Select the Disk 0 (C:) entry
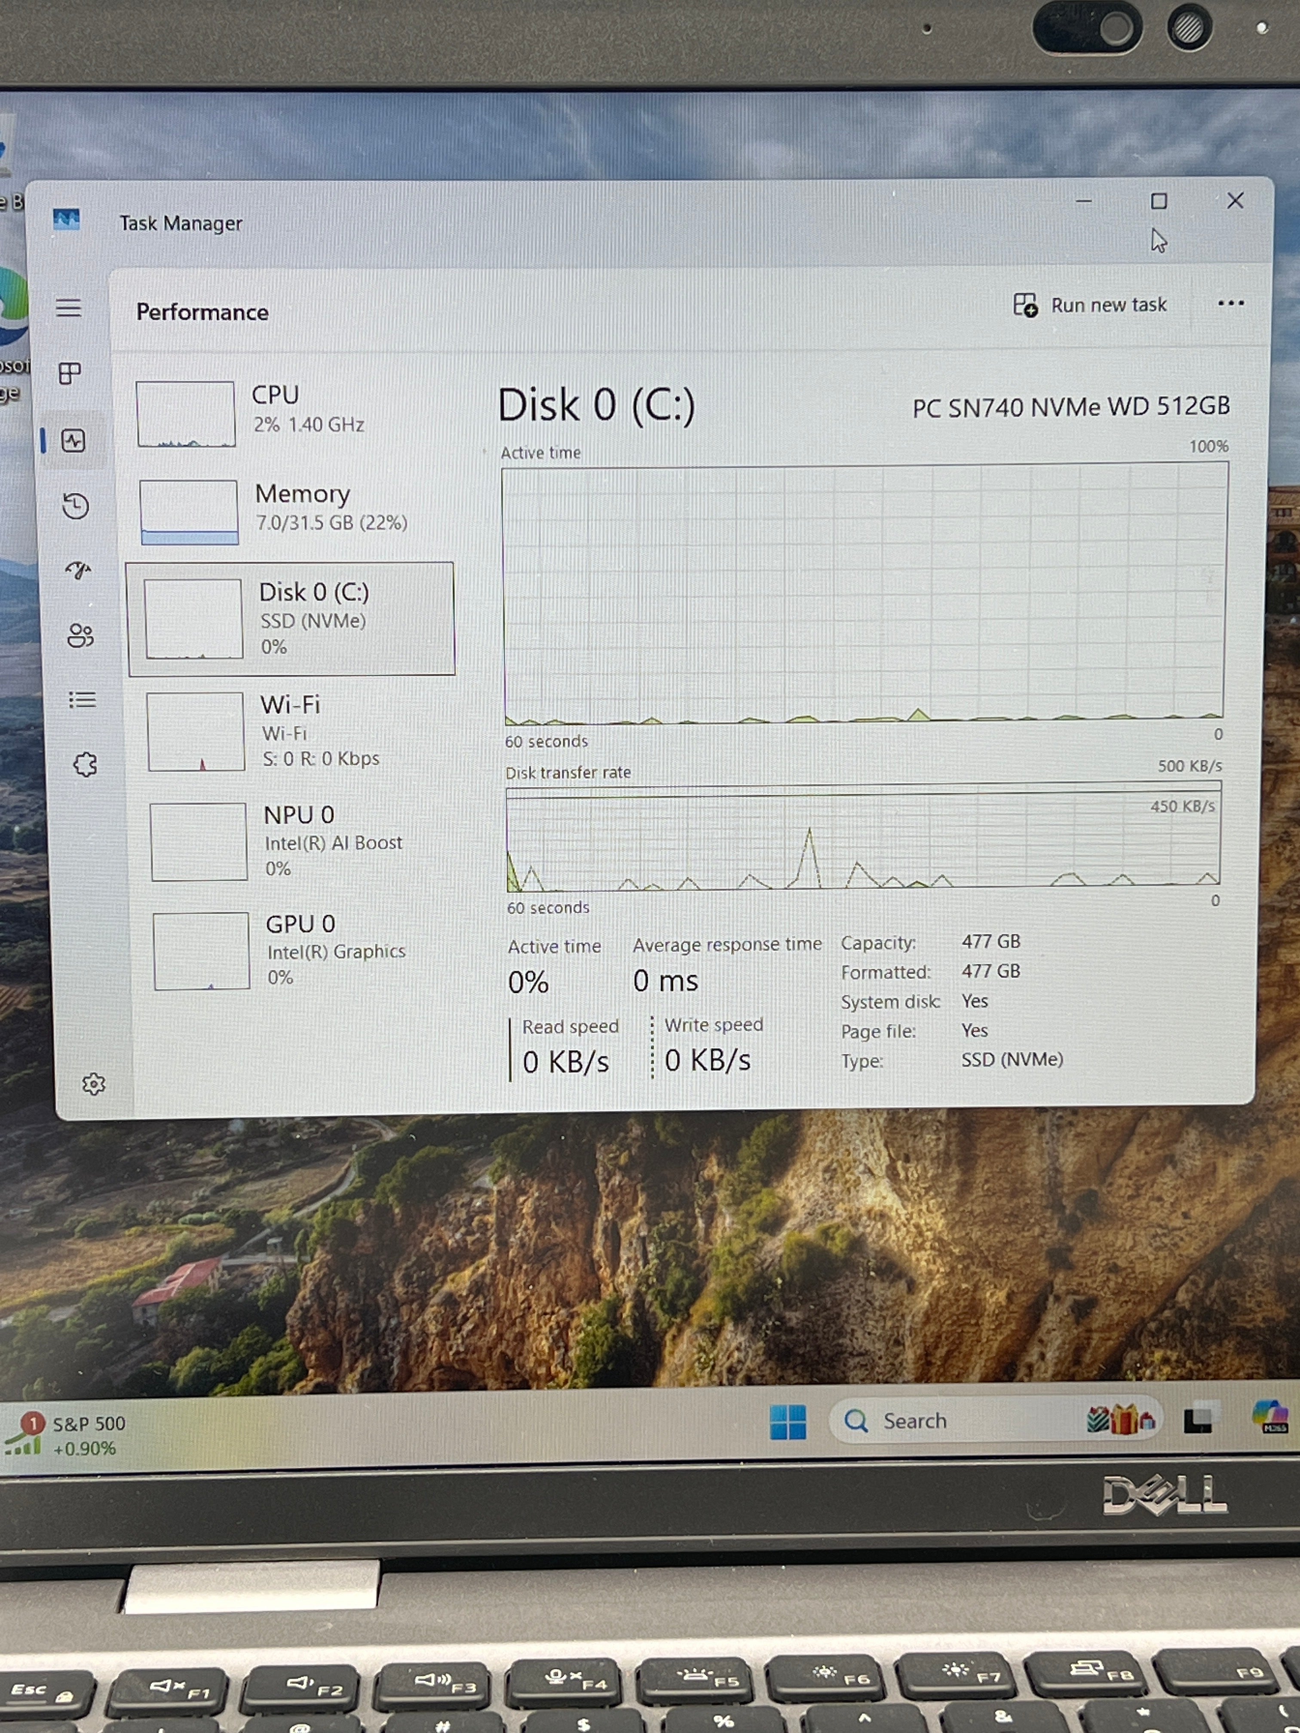The image size is (1300, 1733). click(291, 618)
